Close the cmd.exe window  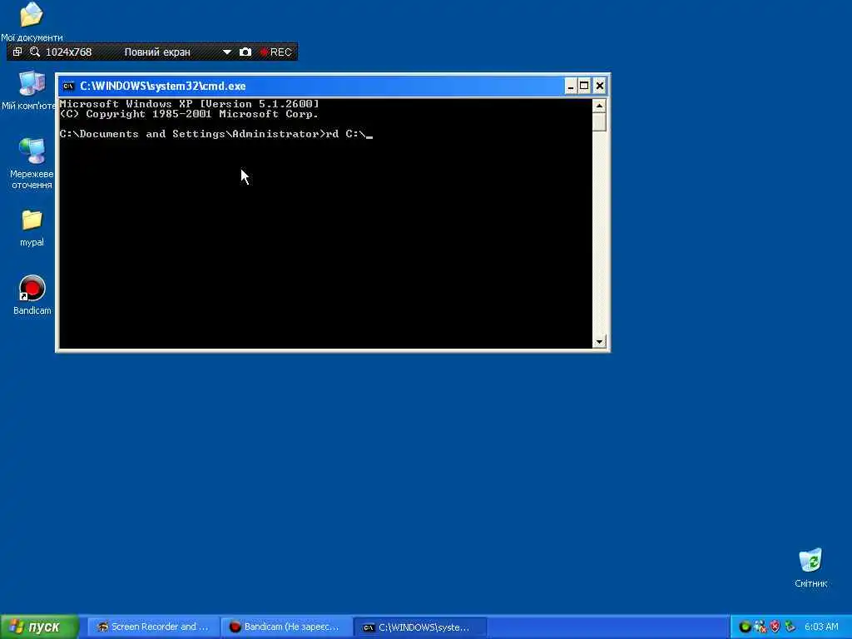point(599,86)
